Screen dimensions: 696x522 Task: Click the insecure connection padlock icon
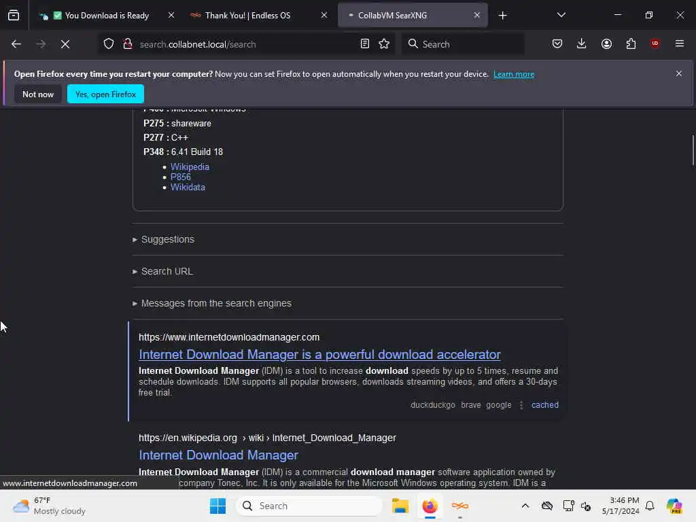(x=128, y=44)
